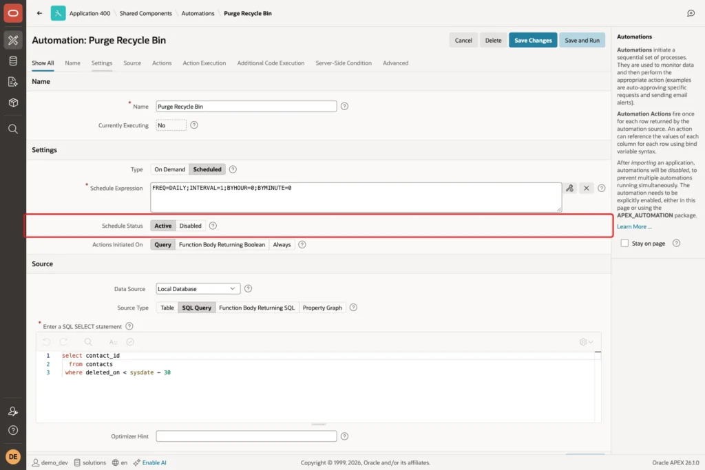Set Type to Scheduled
Screen dimensions: 705x470
[207, 169]
